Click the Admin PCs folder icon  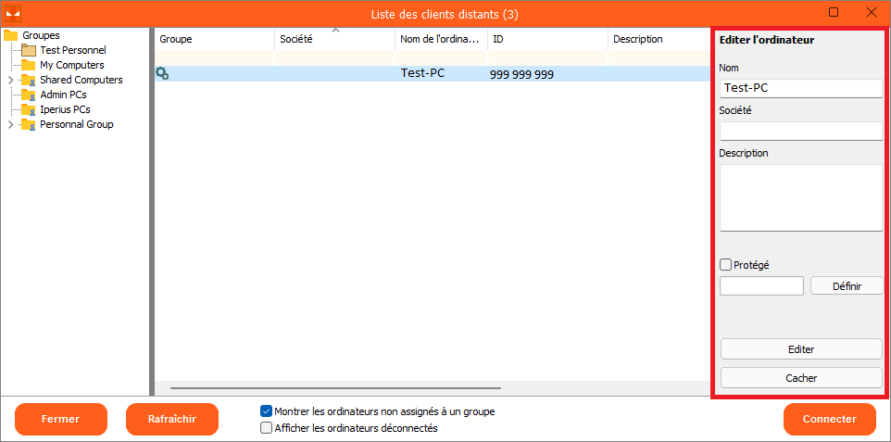coord(29,95)
